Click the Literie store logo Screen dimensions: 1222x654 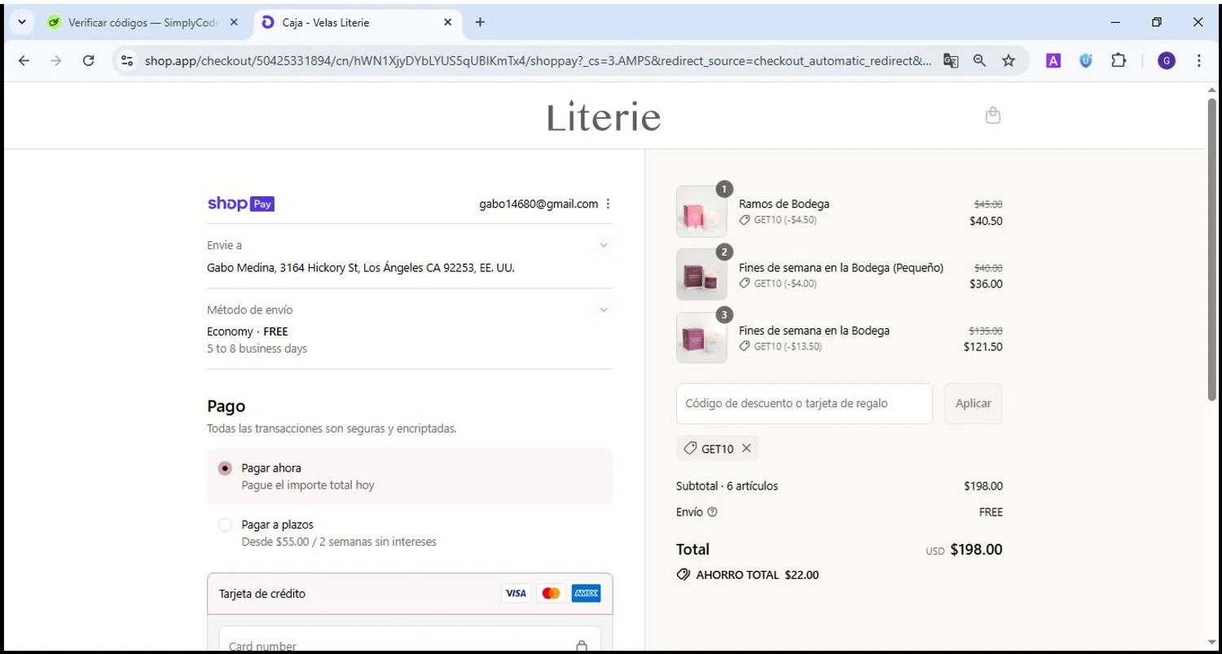[604, 116]
